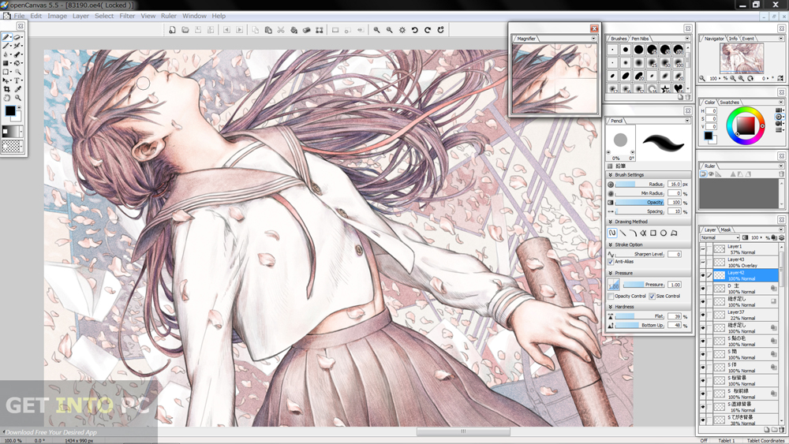Image resolution: width=789 pixels, height=444 pixels.
Task: Hide Layer42 using its eye icon
Action: (703, 275)
